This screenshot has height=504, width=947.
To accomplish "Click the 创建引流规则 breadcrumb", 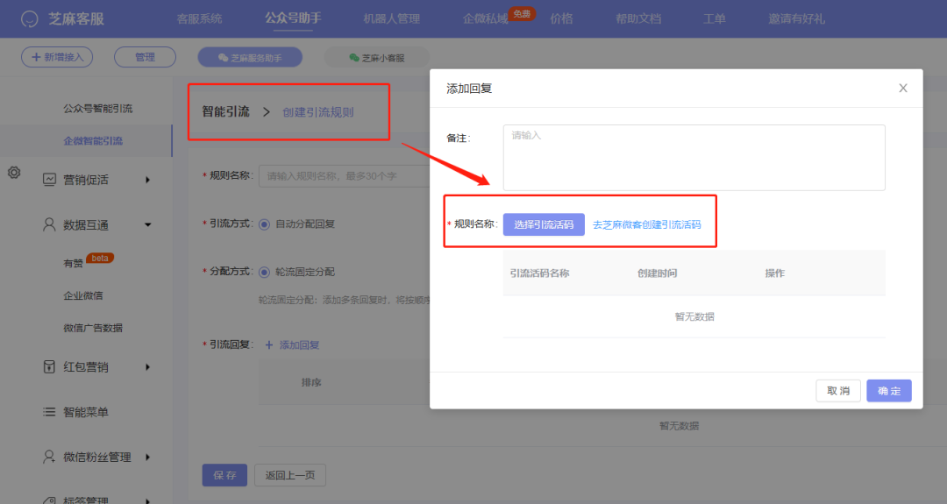I will (x=317, y=112).
